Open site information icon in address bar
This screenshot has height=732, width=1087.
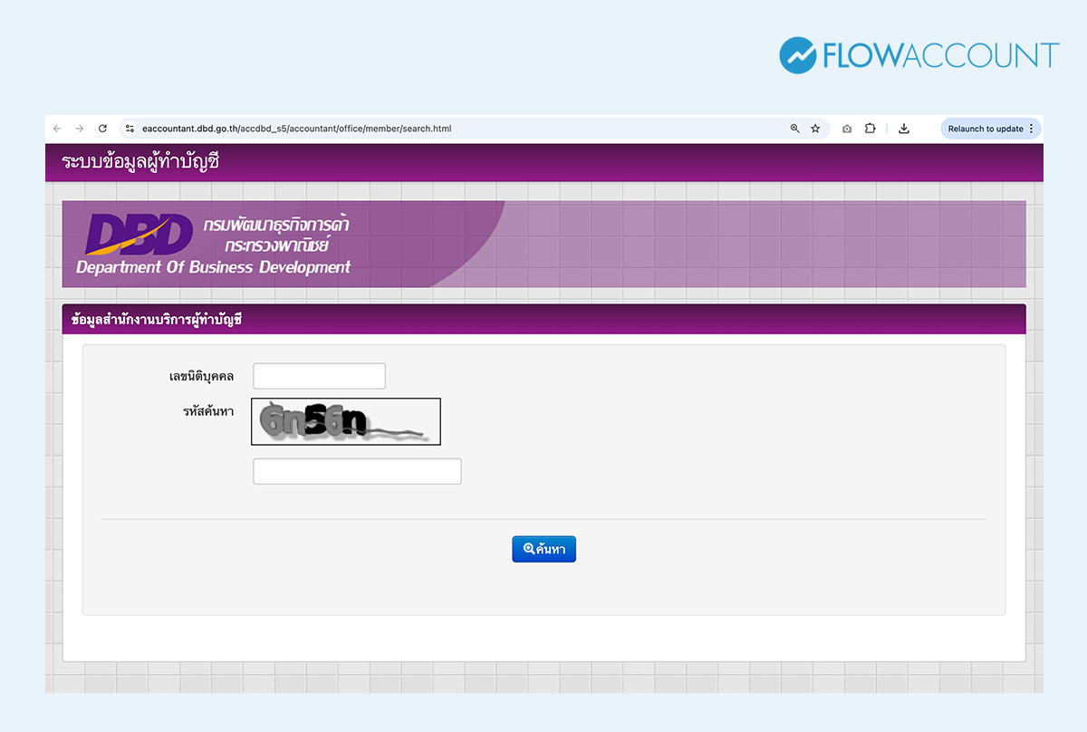pyautogui.click(x=130, y=129)
